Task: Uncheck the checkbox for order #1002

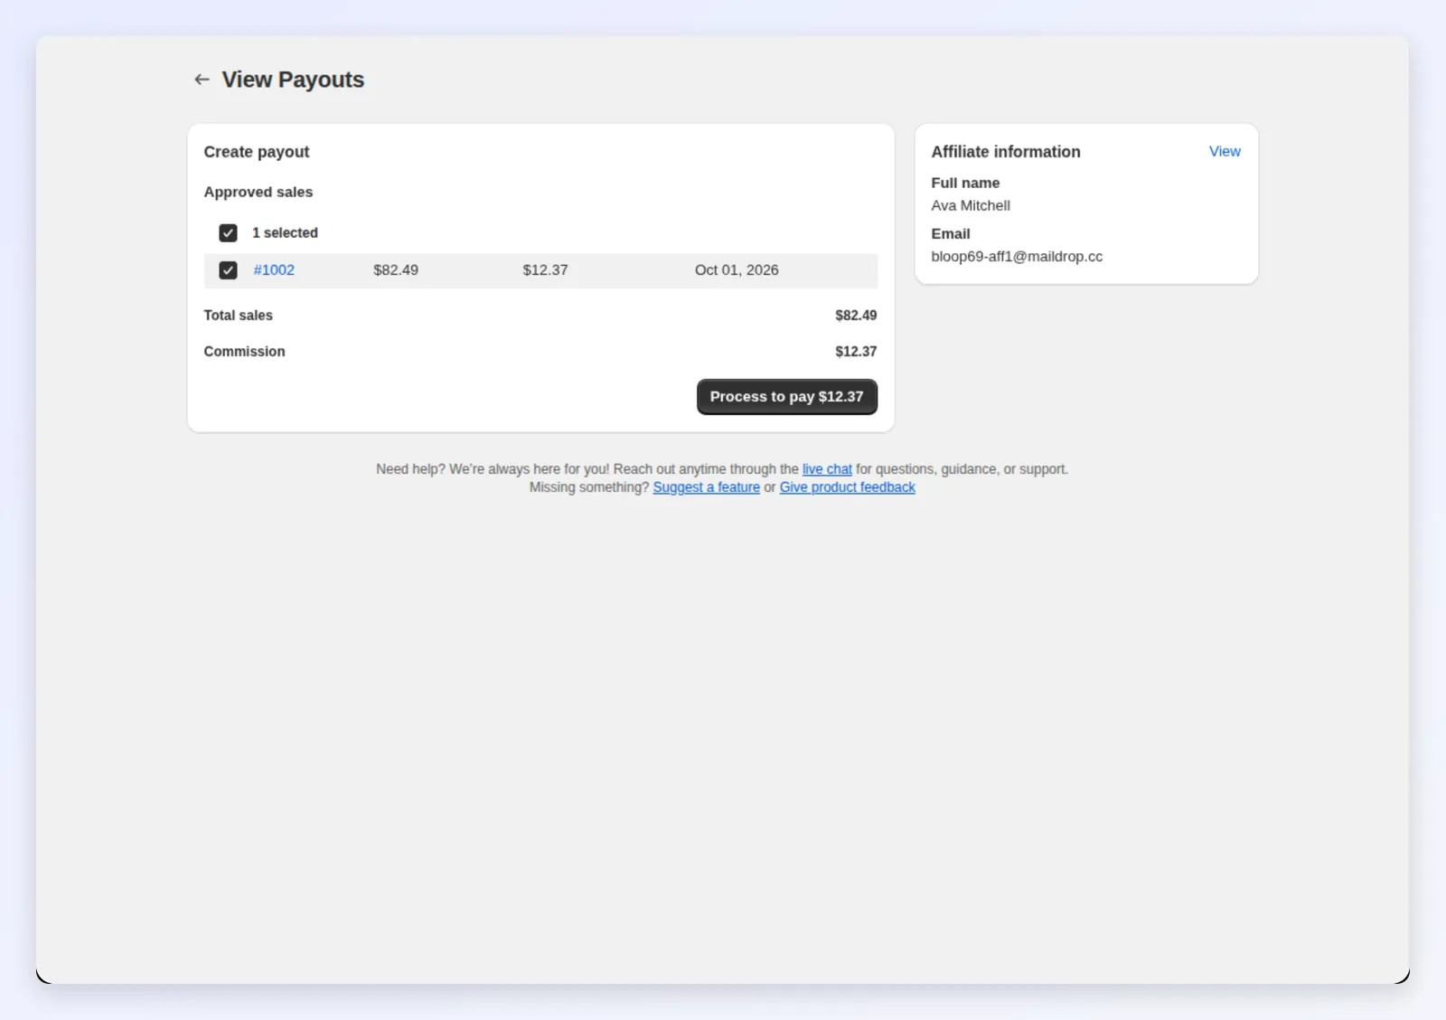Action: coord(228,270)
